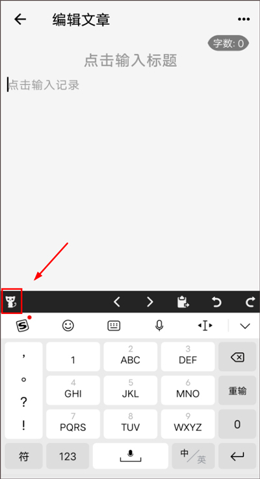Tap the cat icon in the editor toolbar

(11, 302)
